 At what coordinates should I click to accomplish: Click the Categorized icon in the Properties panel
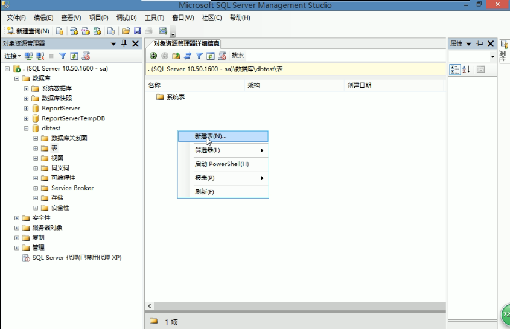(454, 69)
